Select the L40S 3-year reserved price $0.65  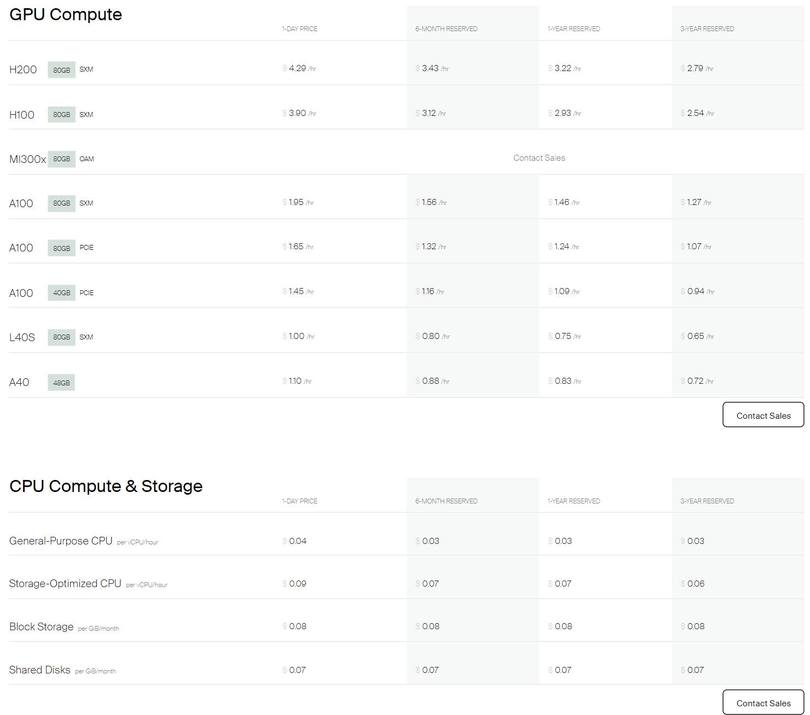697,336
